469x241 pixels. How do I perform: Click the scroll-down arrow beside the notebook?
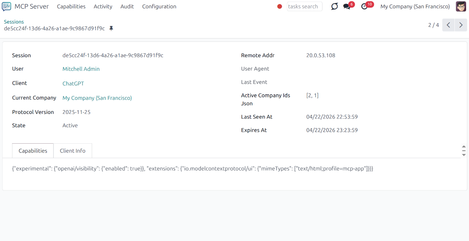[464, 154]
